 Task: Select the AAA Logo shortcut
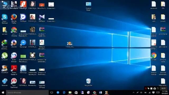[x=23, y=69]
